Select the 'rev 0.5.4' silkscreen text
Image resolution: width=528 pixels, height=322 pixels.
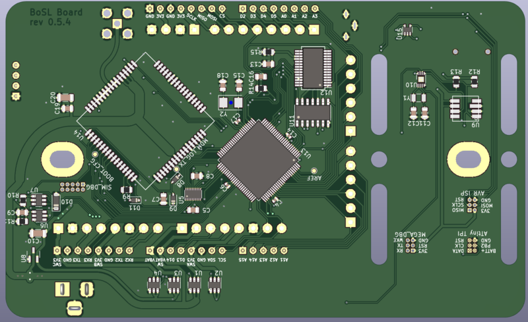click(50, 22)
